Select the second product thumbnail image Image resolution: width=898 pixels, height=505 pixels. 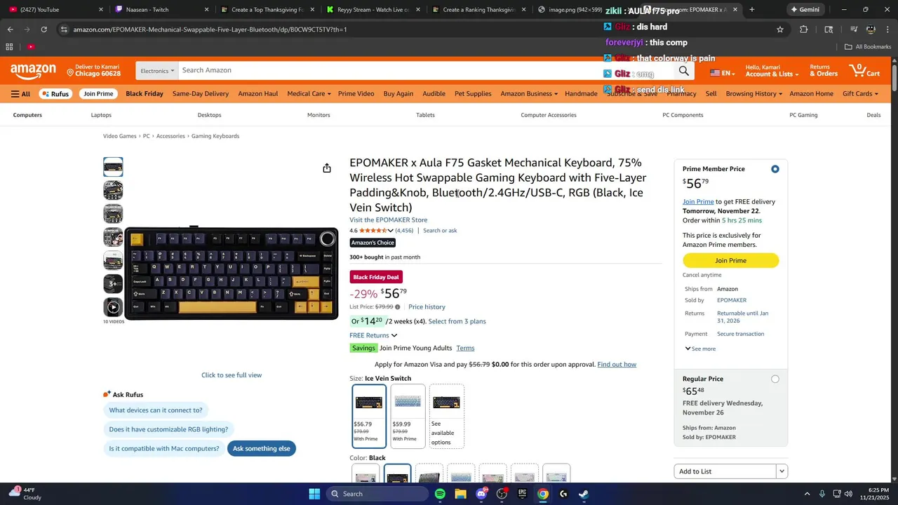coord(113,190)
